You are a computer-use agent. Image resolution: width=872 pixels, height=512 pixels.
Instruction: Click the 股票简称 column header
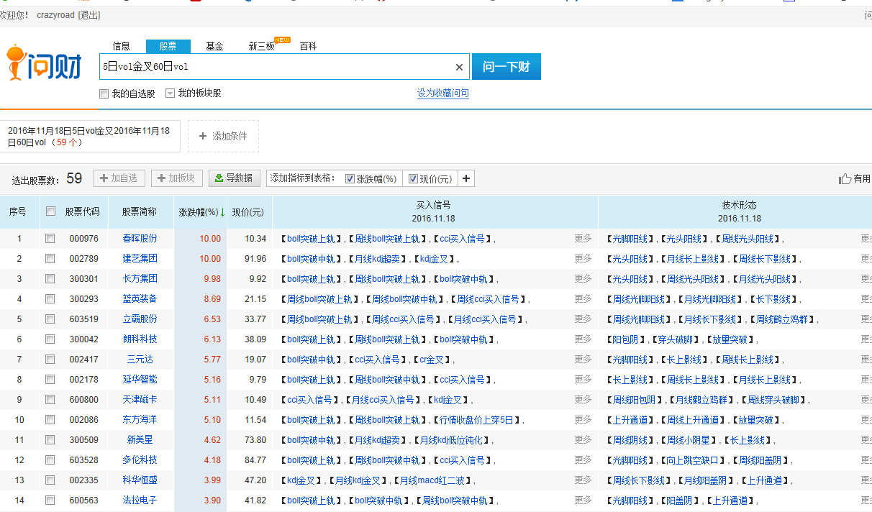[x=139, y=212]
